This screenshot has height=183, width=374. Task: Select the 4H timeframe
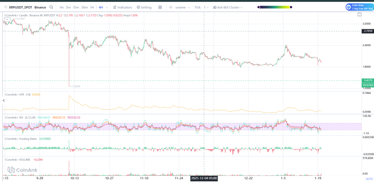(x=101, y=7)
